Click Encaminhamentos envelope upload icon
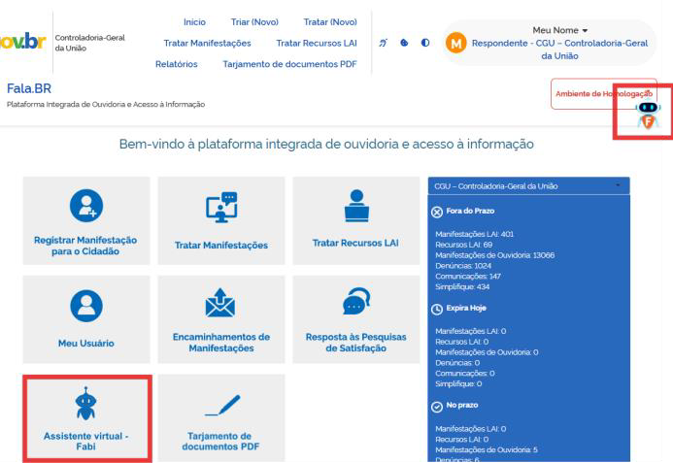The width and height of the screenshot is (673, 463). [x=220, y=303]
